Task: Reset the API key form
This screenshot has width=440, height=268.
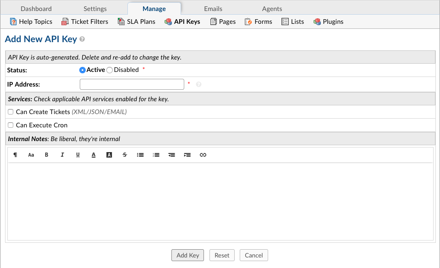Action: point(222,255)
